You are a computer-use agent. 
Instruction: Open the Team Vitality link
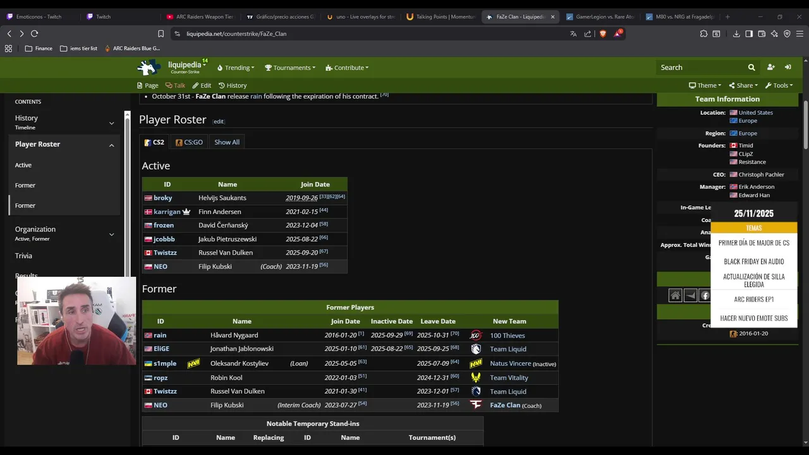tap(509, 378)
